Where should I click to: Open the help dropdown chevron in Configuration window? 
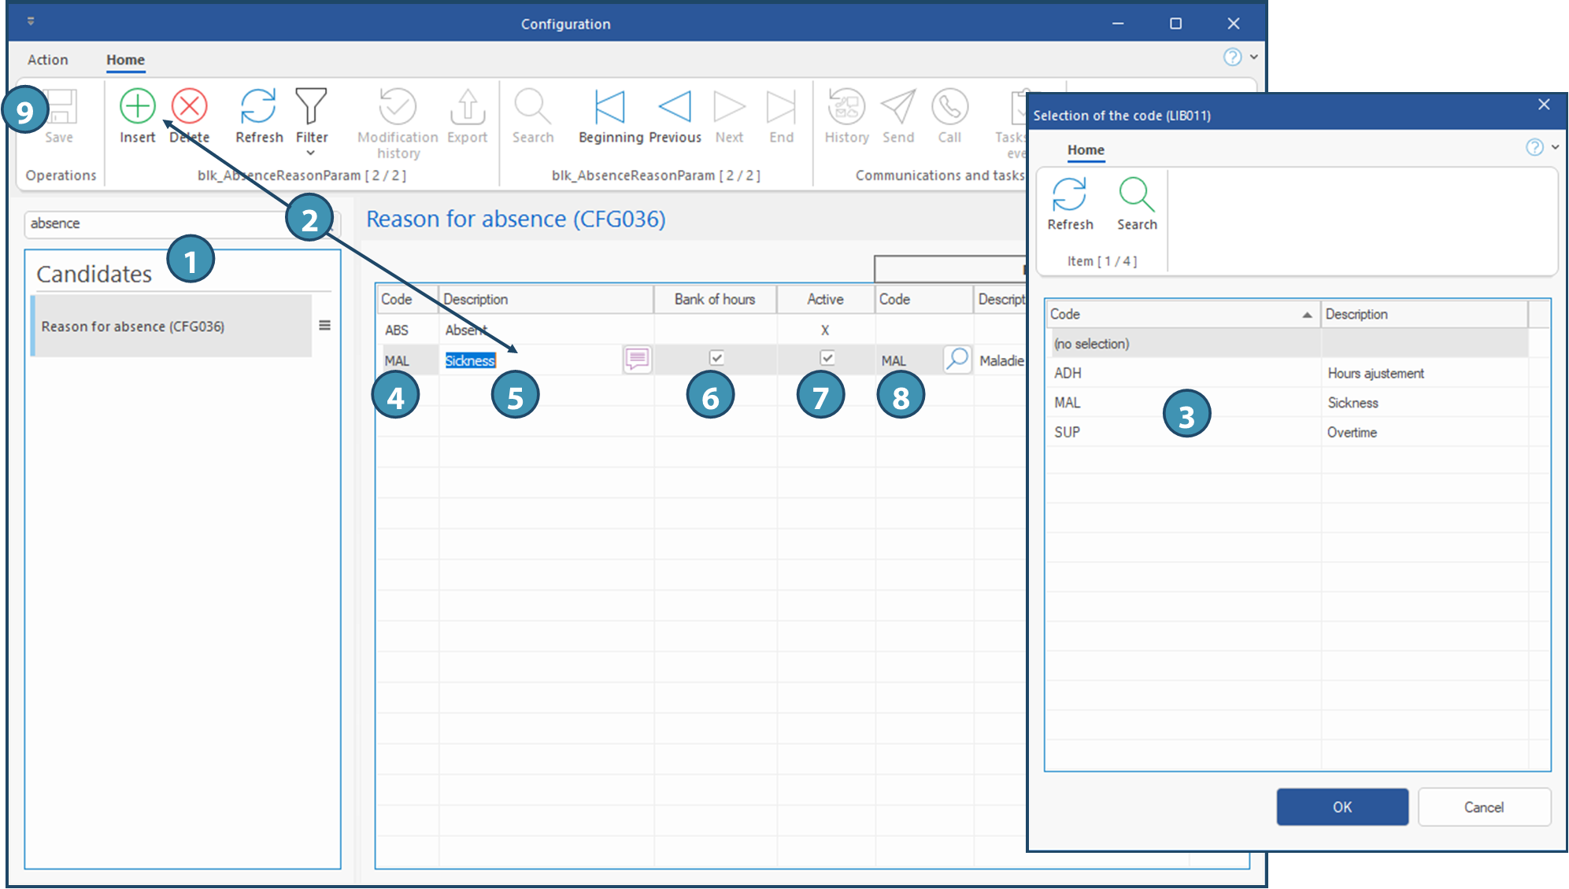coord(1253,57)
